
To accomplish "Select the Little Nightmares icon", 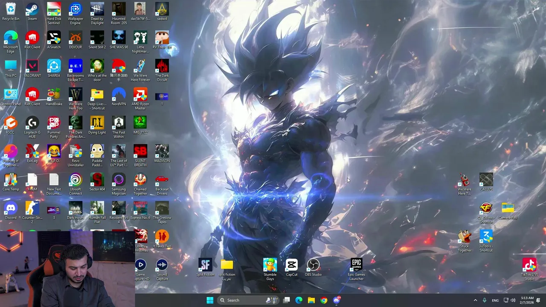I will tap(140, 42).
